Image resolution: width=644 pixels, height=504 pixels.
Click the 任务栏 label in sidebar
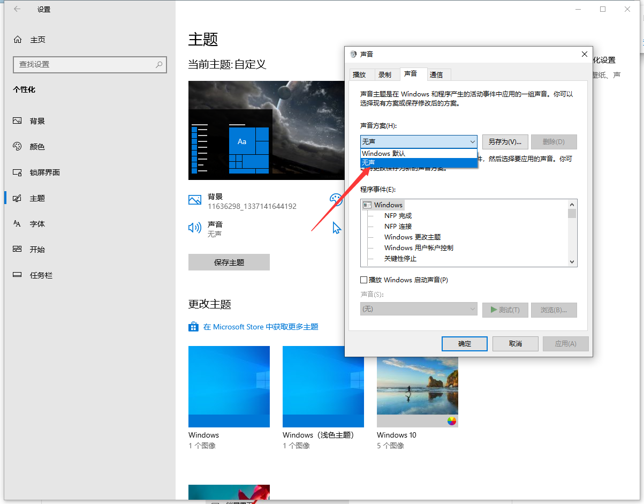[x=41, y=275]
